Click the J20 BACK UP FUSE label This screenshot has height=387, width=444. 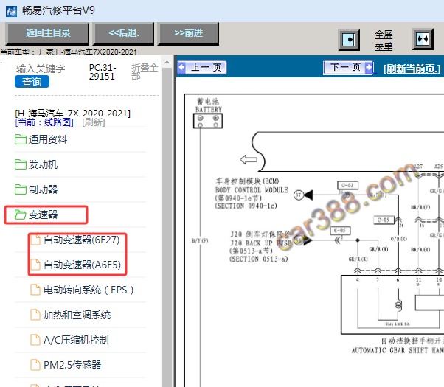point(261,243)
